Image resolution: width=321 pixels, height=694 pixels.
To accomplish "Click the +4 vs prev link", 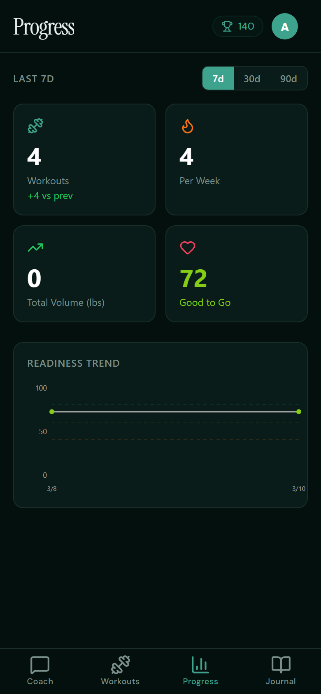I will 50,196.
